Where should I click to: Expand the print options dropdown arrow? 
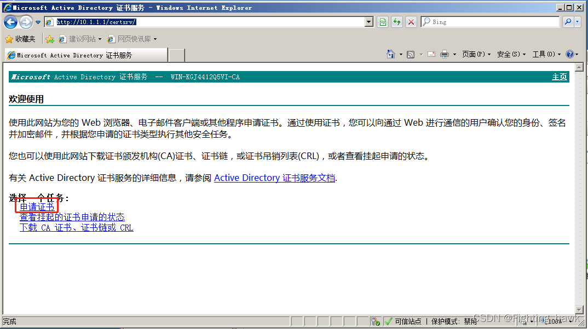pos(454,55)
